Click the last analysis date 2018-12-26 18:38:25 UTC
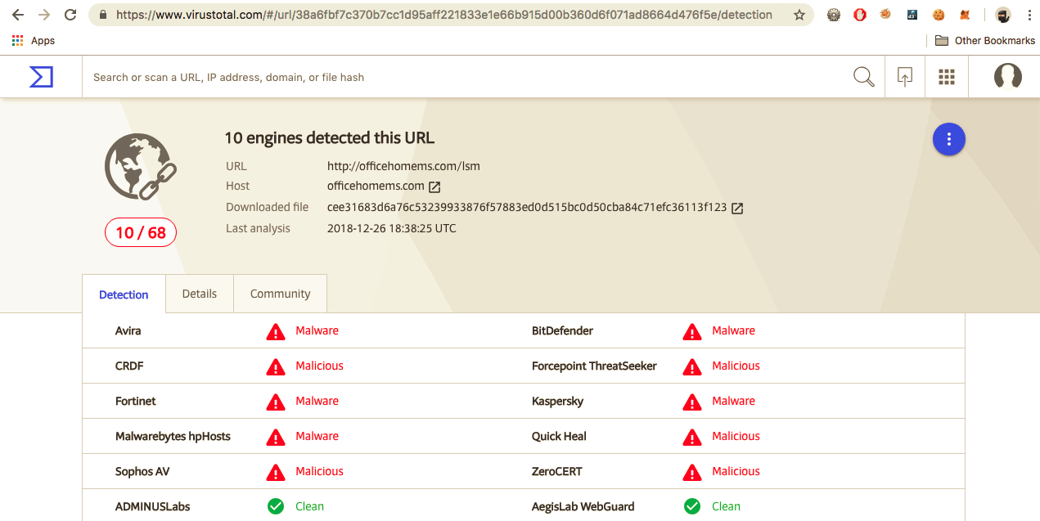The image size is (1040, 521). 392,228
